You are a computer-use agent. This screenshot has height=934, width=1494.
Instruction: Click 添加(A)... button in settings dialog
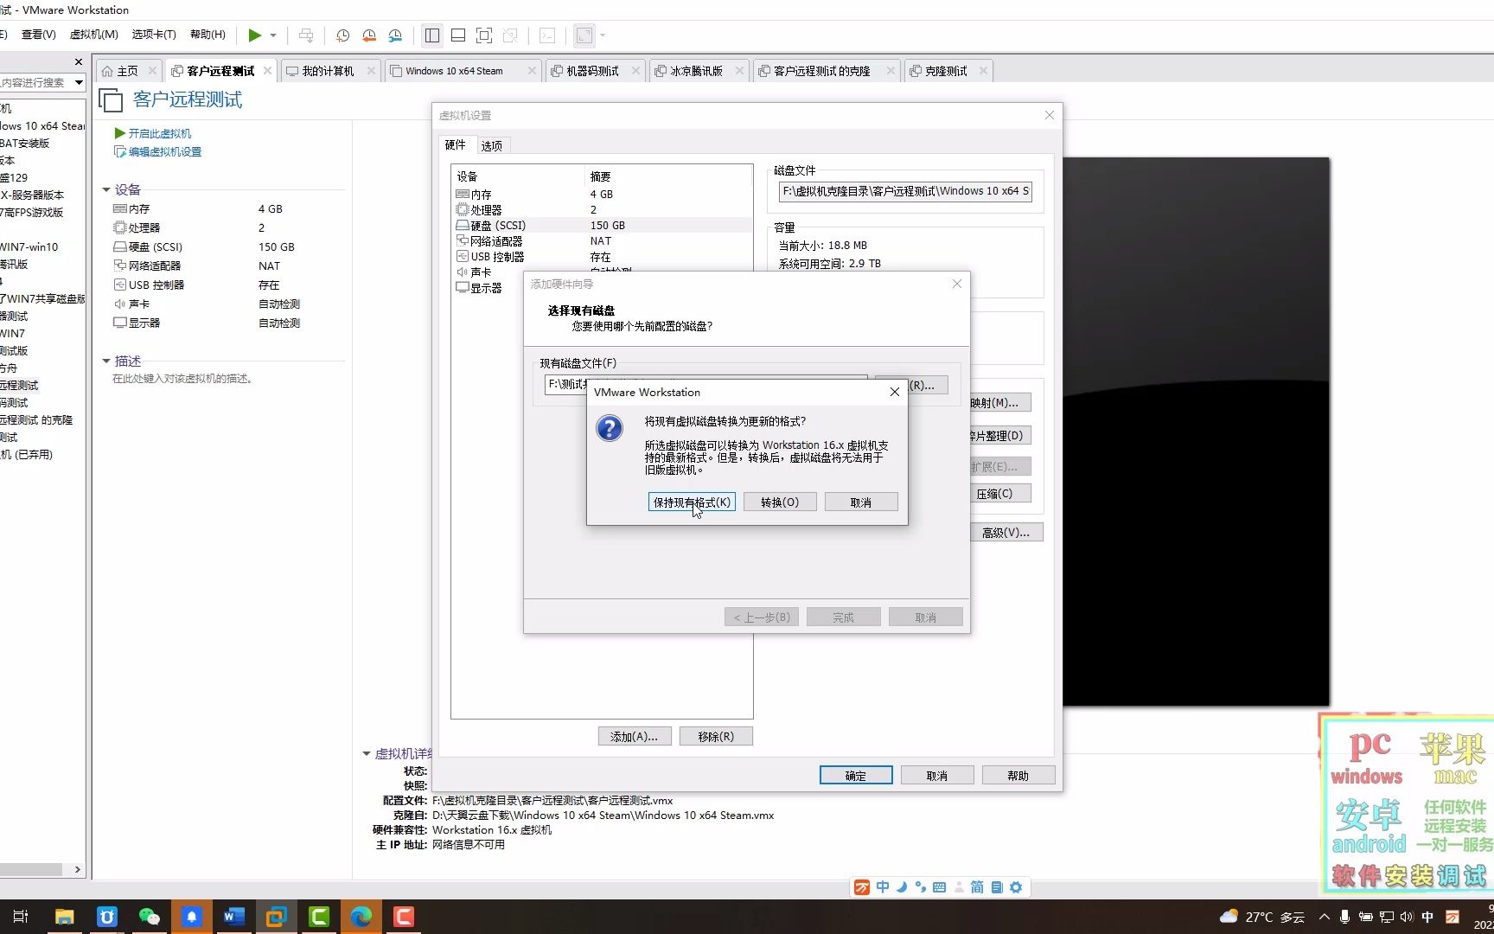635,737
